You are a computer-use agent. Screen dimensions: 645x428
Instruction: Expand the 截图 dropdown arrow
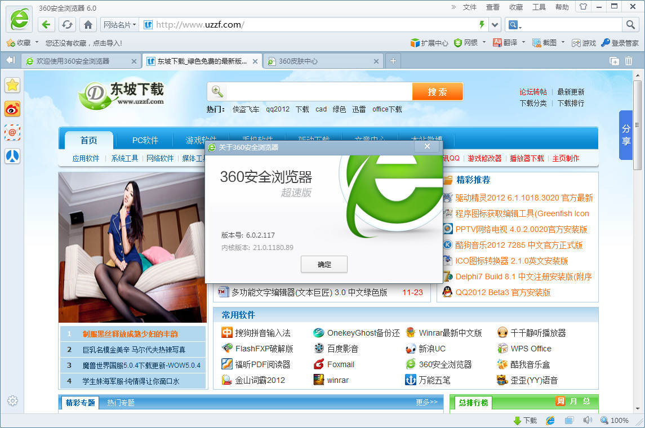[563, 42]
